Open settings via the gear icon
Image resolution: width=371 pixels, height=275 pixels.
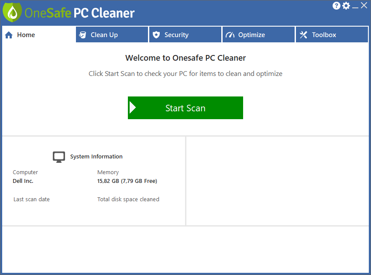coord(346,6)
